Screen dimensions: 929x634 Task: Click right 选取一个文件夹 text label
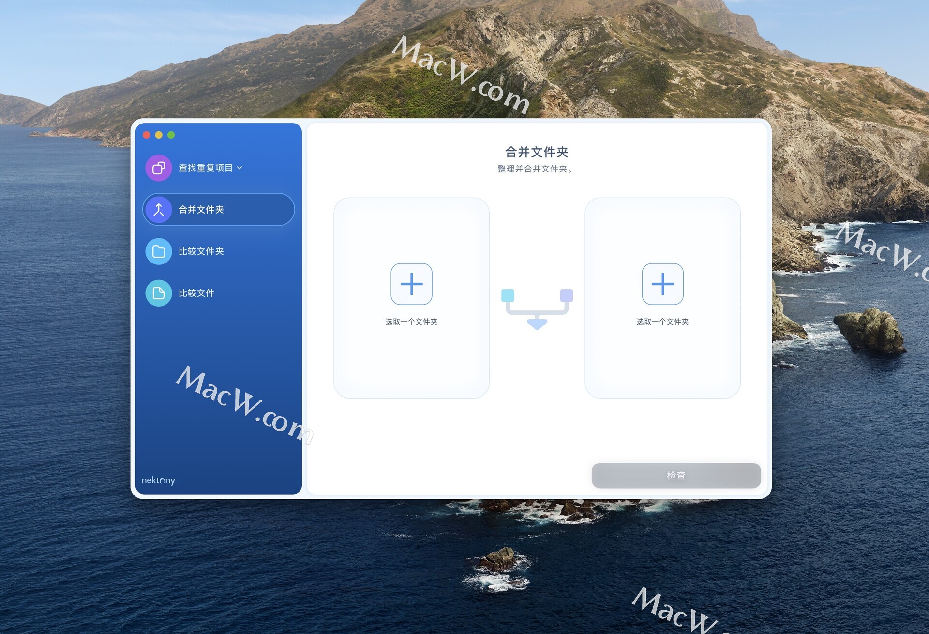point(662,322)
